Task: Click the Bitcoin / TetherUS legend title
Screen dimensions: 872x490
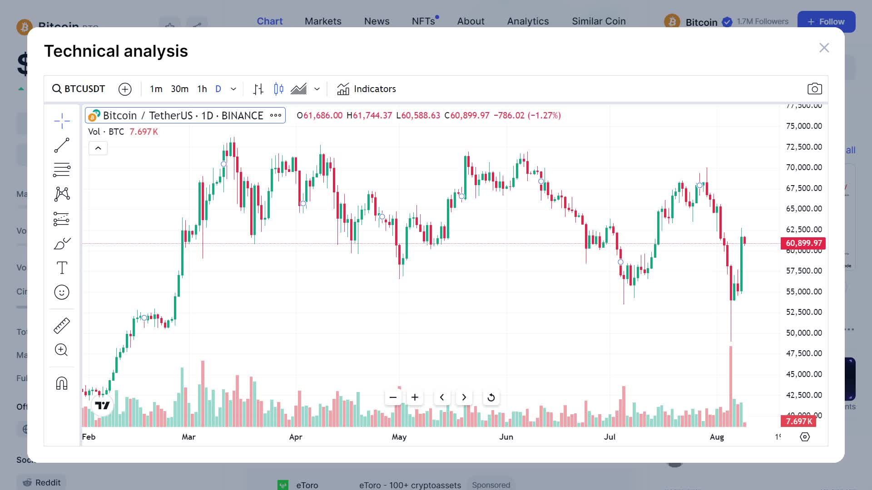Action: [x=183, y=115]
